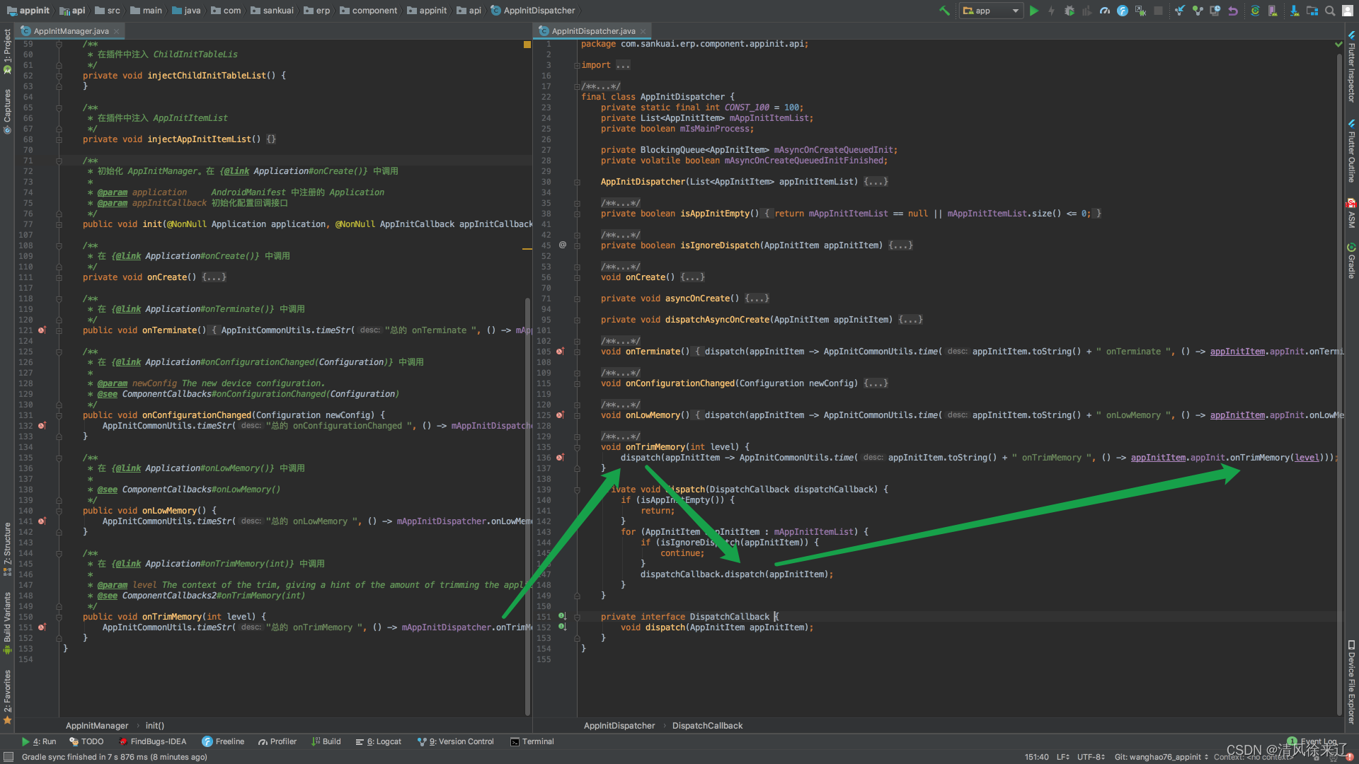Click tool window quick-access square in status bar
The image size is (1359, 764).
point(8,757)
